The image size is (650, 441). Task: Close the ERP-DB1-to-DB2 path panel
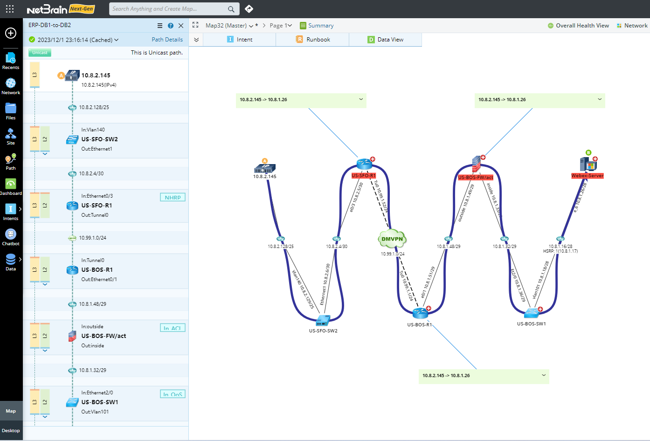coord(181,26)
